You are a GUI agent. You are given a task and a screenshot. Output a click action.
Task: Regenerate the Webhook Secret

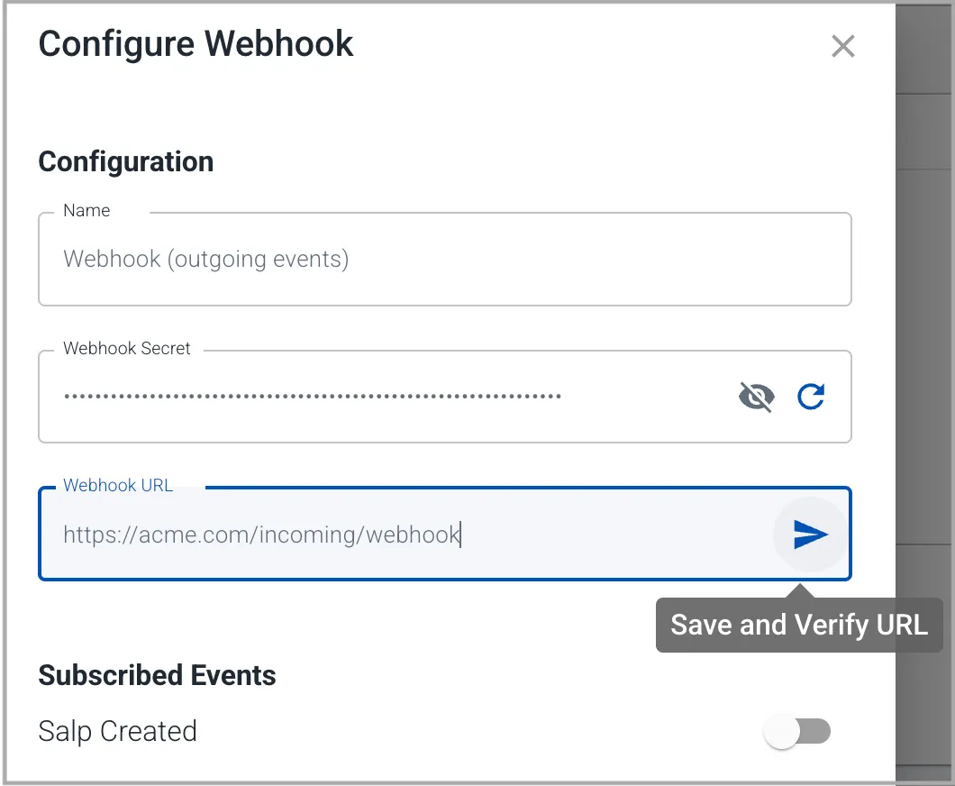[811, 397]
